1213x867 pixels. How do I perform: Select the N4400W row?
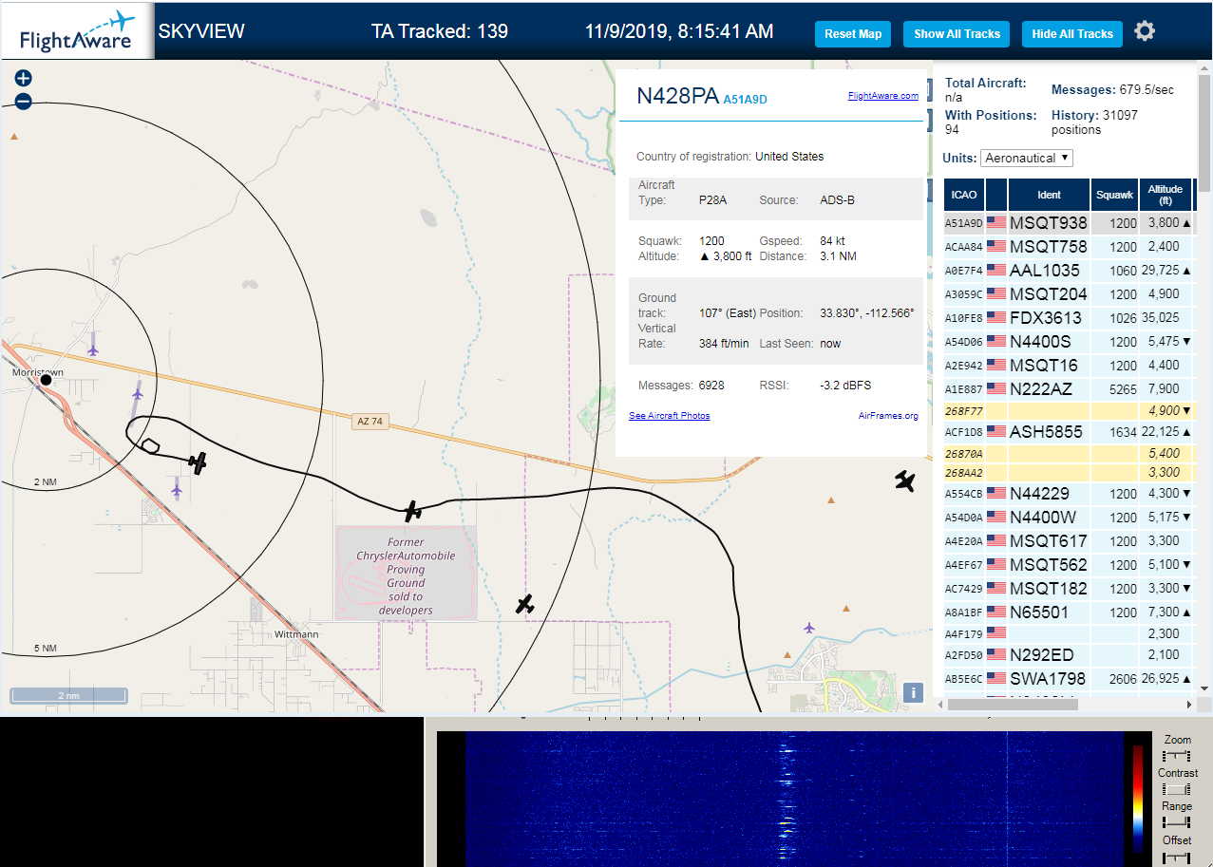pos(1069,518)
